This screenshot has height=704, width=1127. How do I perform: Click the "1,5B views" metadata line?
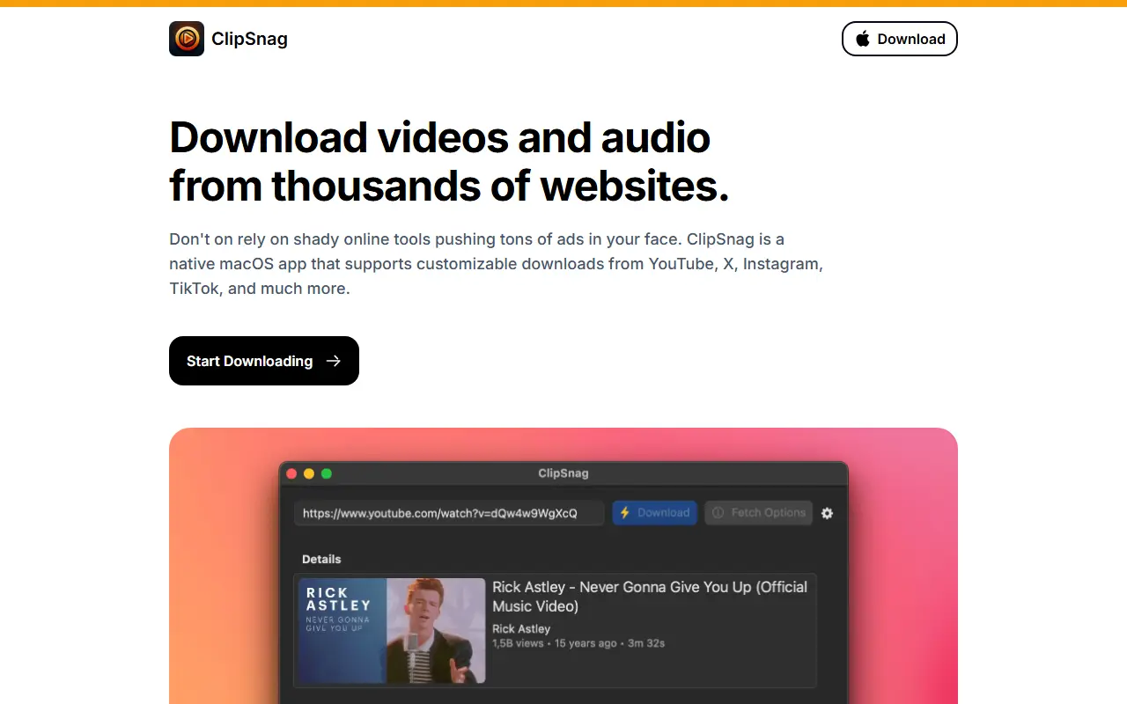coord(578,643)
